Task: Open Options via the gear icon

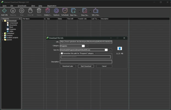Action: click(56, 11)
